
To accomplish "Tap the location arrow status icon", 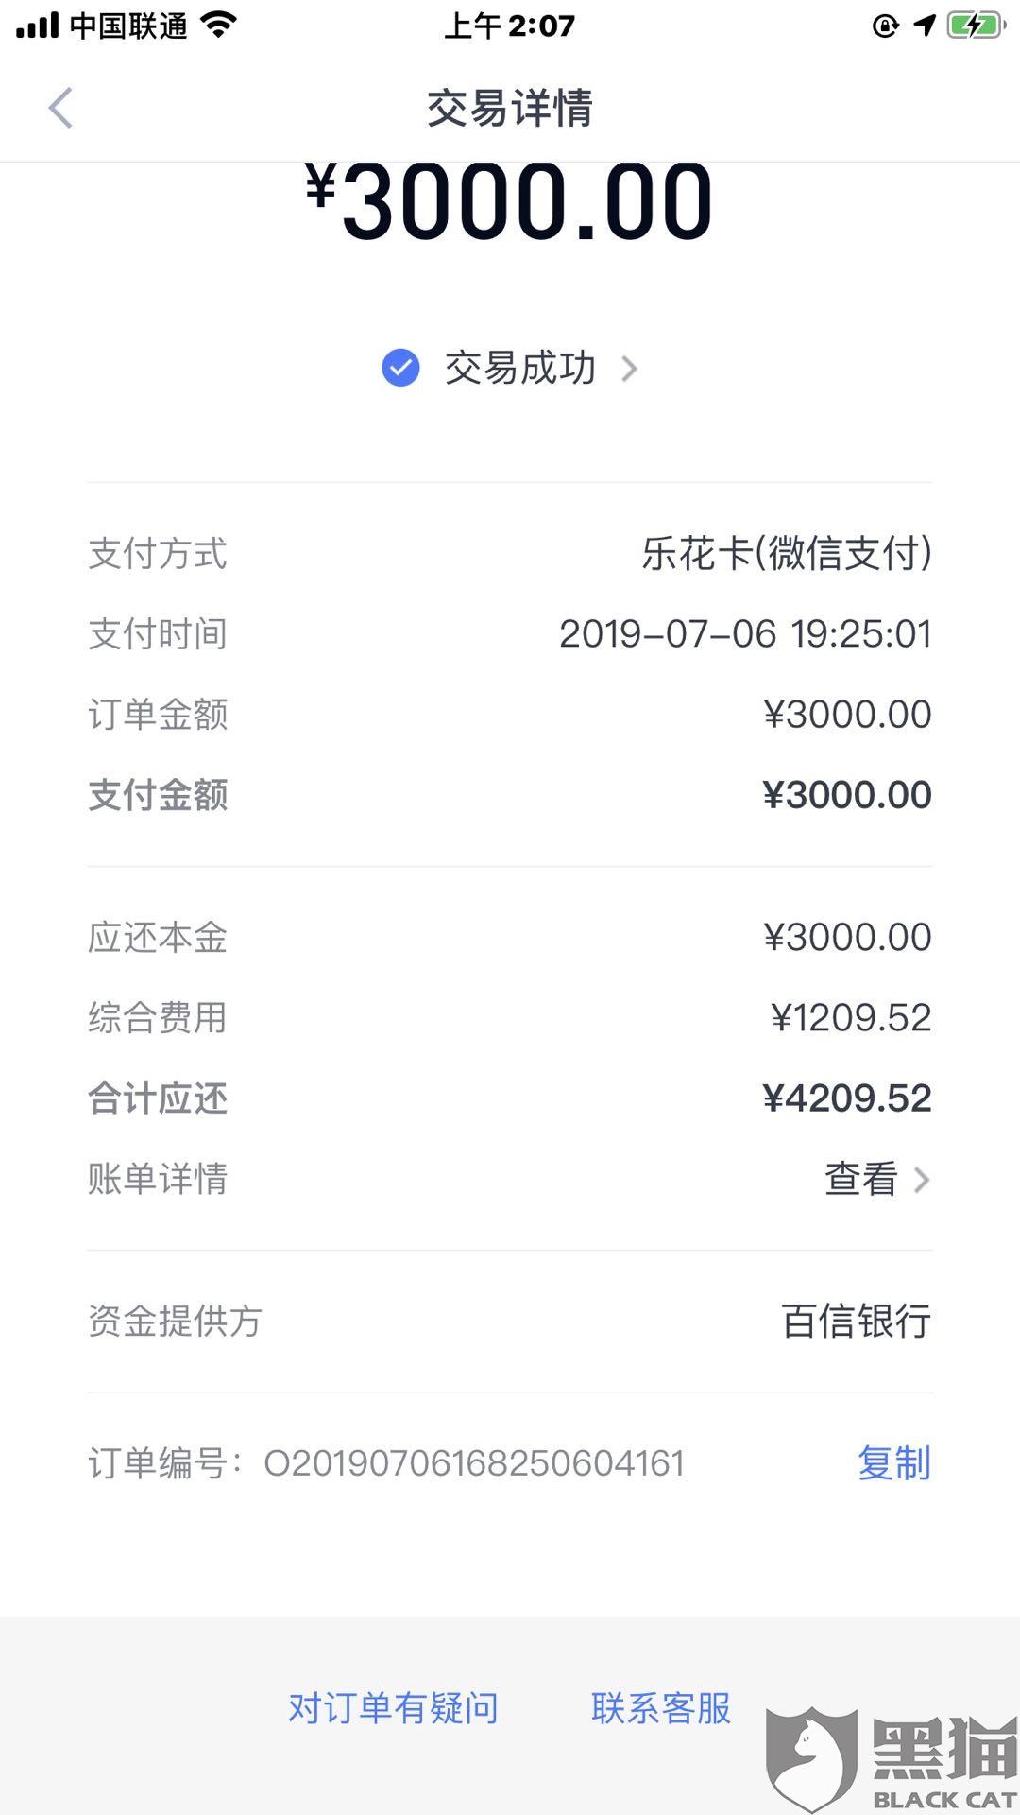I will (925, 26).
